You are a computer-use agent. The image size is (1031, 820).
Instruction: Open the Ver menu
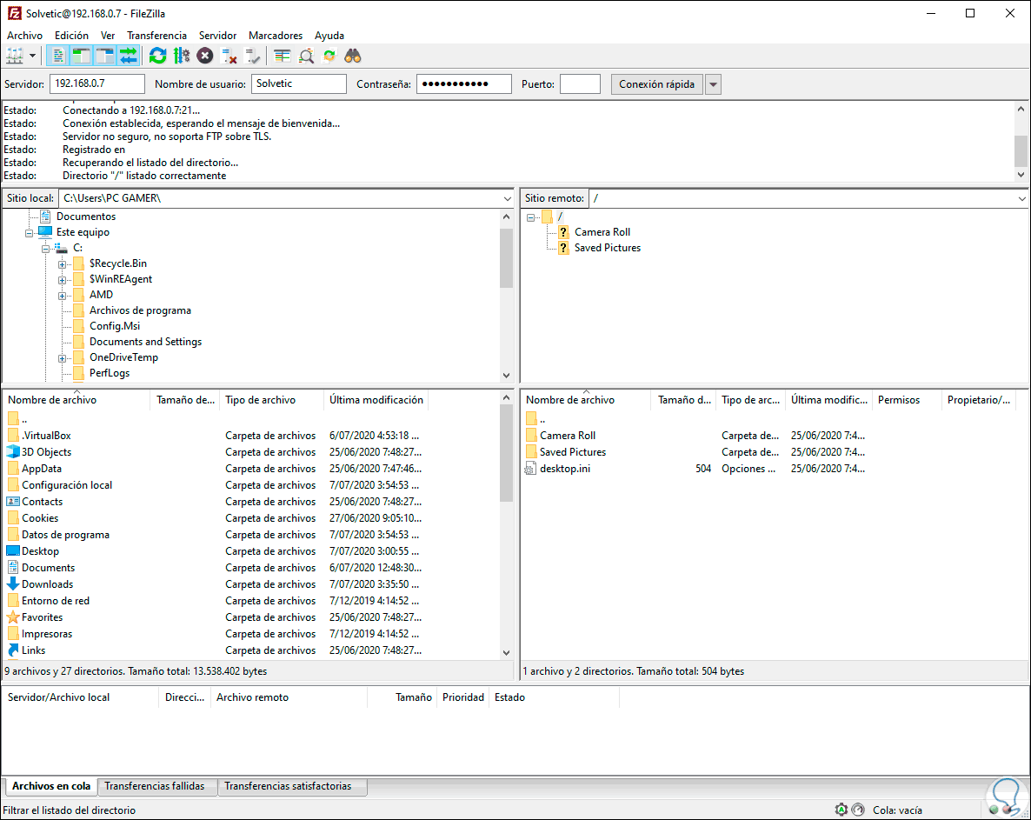click(108, 36)
